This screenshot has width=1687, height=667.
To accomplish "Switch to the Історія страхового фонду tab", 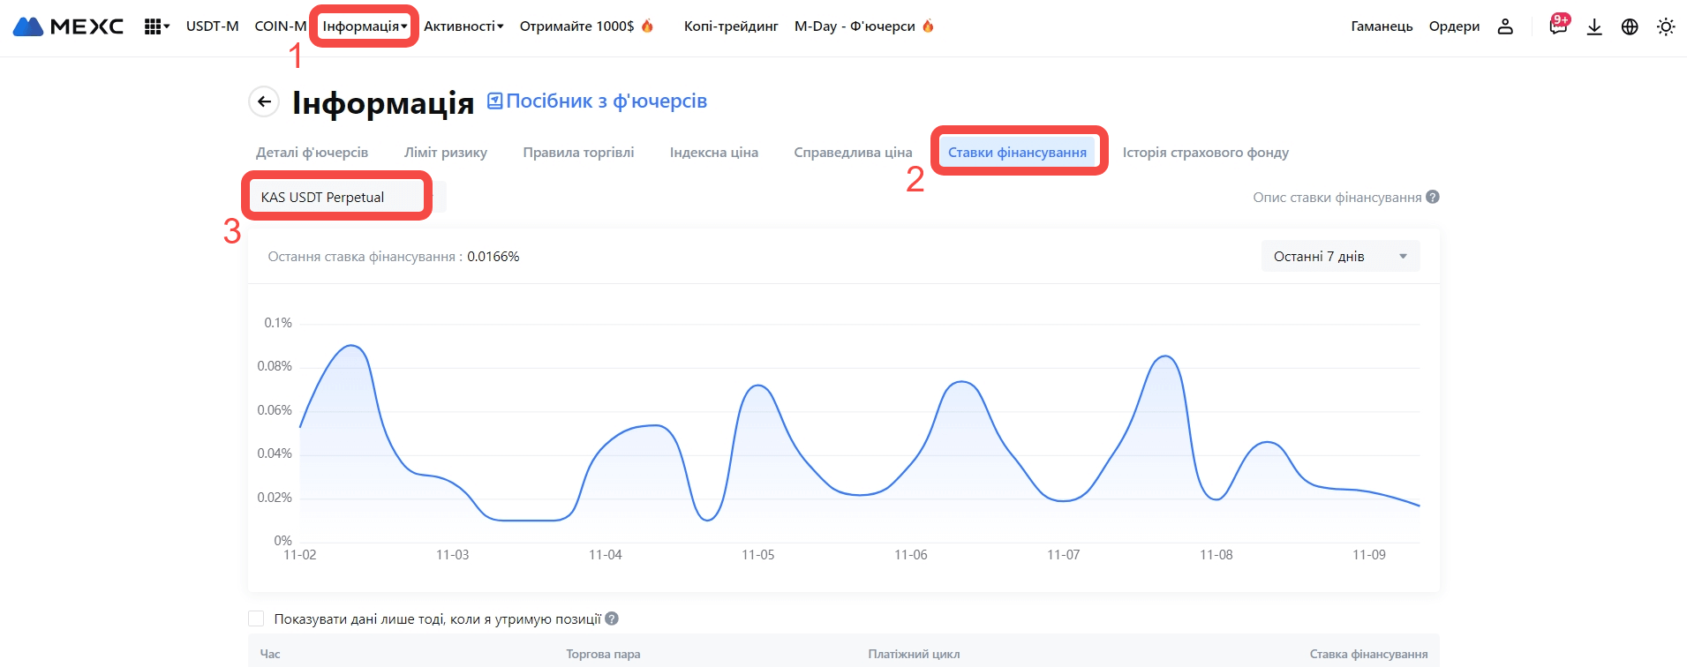I will tap(1205, 153).
